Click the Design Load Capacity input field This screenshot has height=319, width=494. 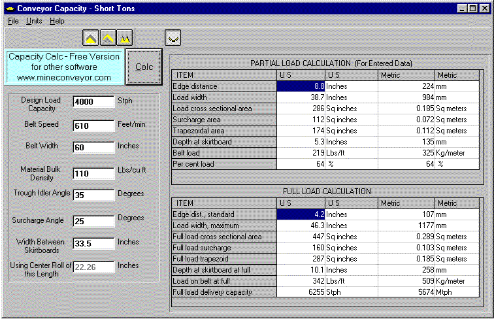tap(93, 102)
